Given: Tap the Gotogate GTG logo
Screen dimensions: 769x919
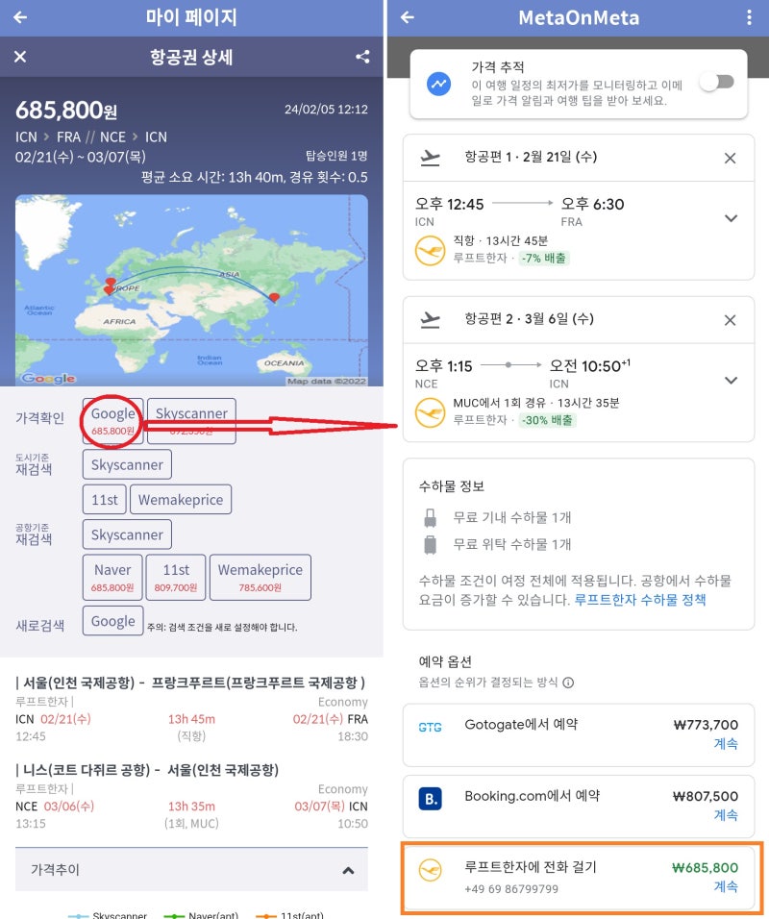Looking at the screenshot, I should pos(430,729).
